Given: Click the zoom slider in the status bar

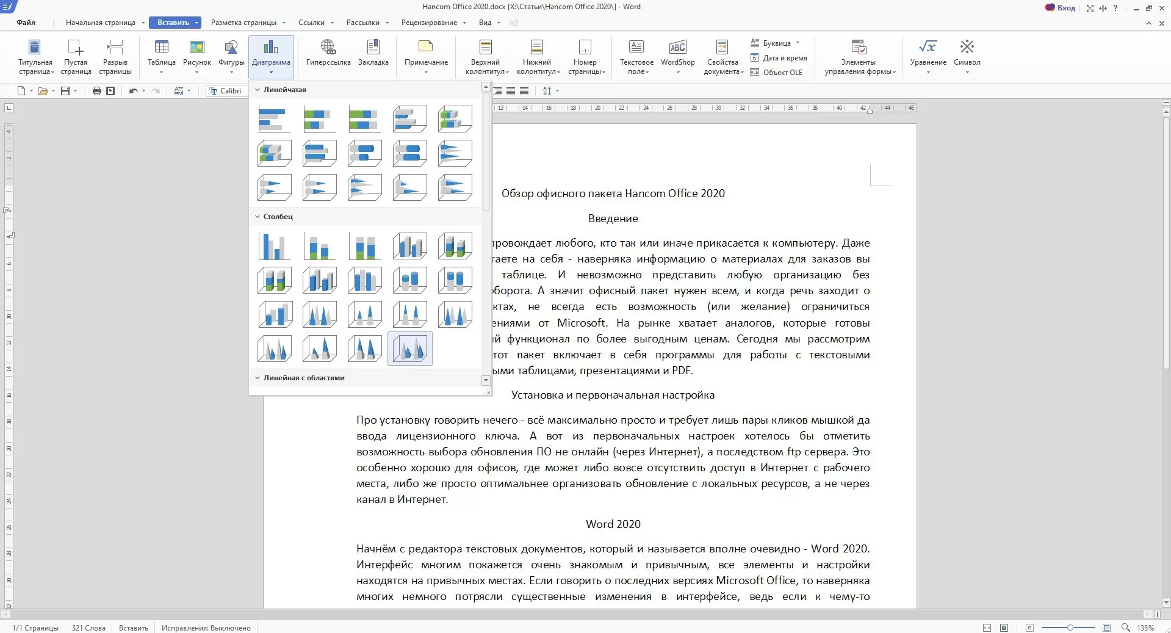Looking at the screenshot, I should point(1070,628).
